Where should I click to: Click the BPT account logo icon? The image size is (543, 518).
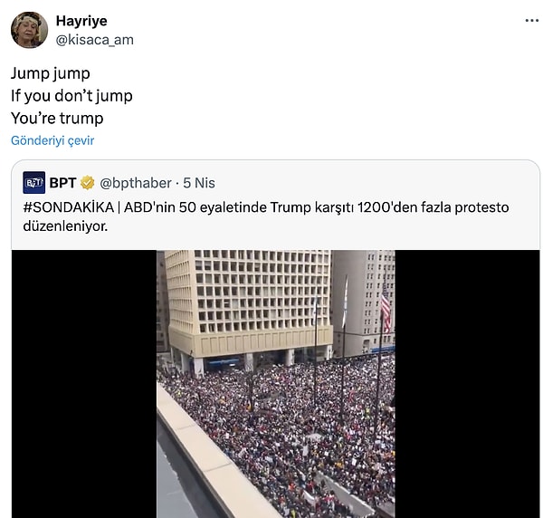34,183
